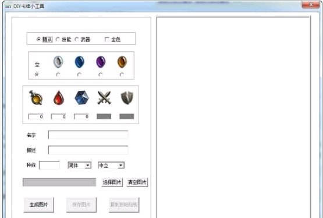The width and height of the screenshot is (323, 218).
Task: Click value field under mana crystal icon
Action: click(81, 117)
